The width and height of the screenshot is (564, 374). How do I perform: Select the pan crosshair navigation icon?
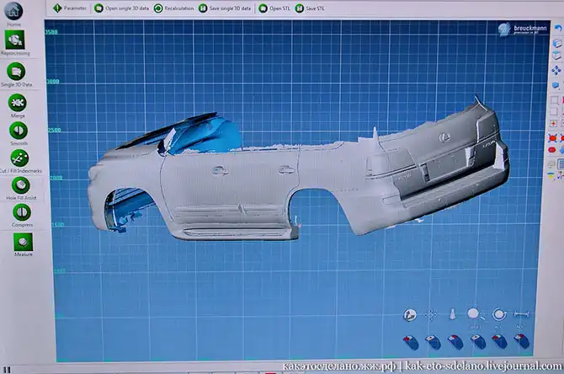[430, 315]
